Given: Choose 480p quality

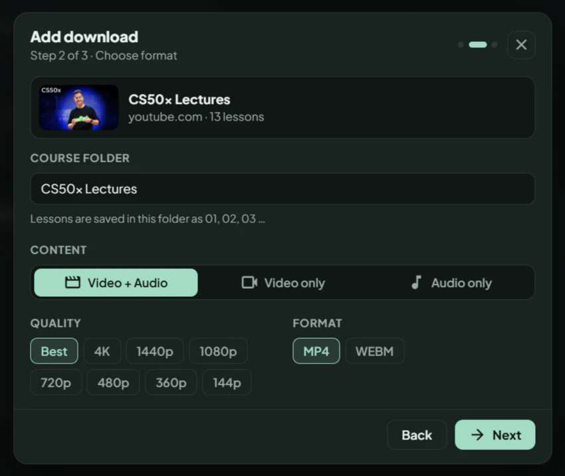Looking at the screenshot, I should pos(113,382).
